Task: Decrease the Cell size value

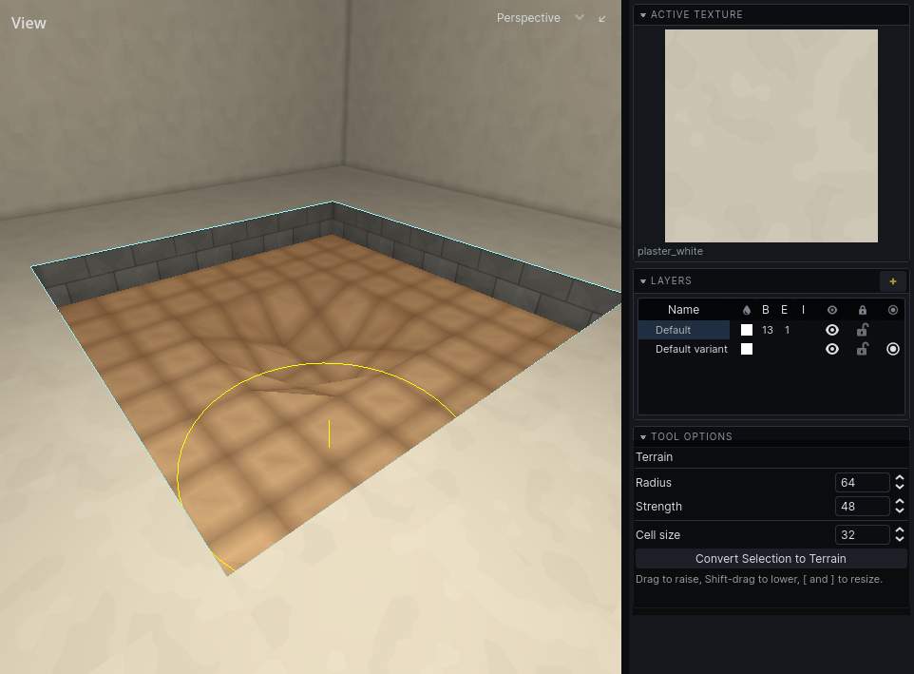Action: click(x=900, y=539)
